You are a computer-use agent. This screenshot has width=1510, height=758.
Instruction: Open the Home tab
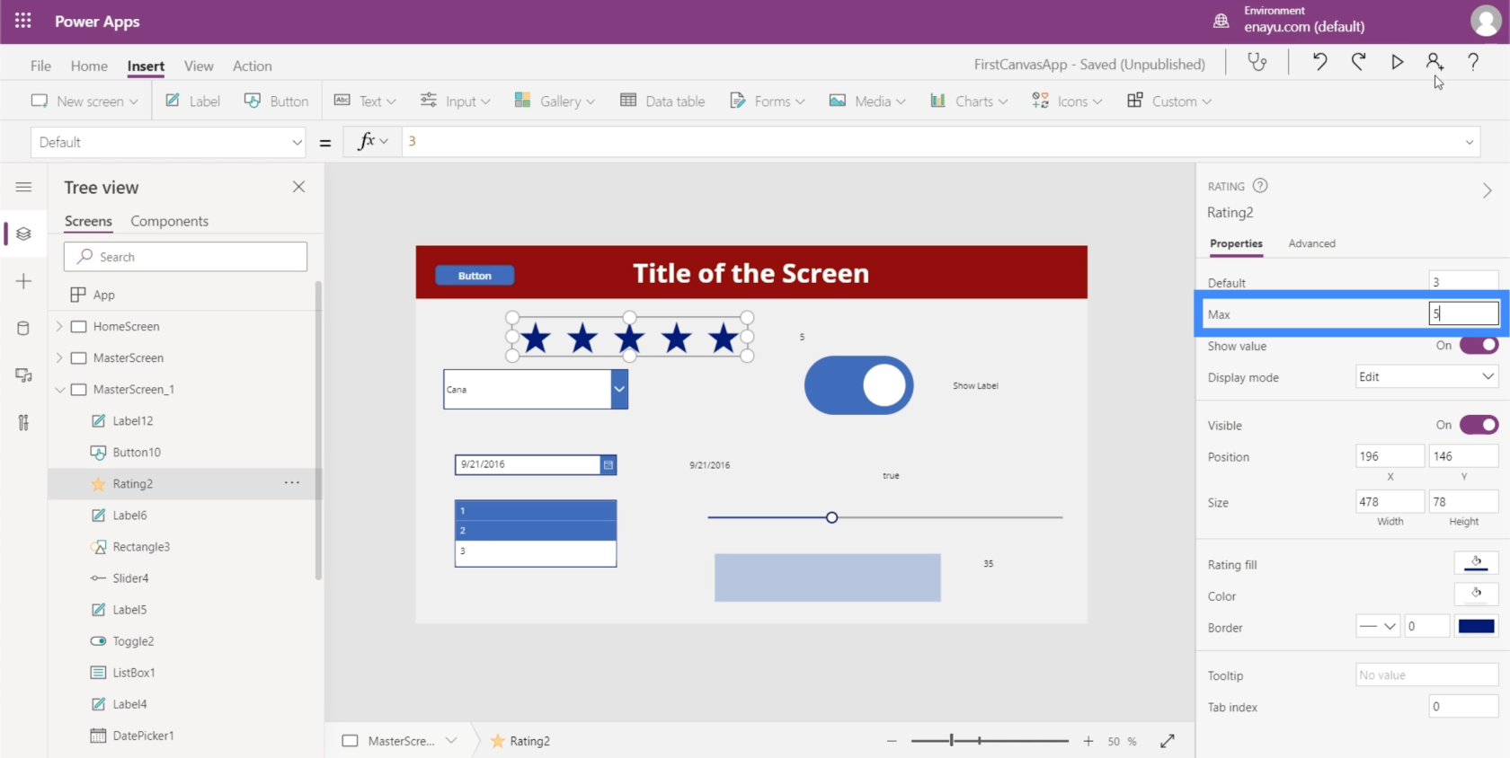pos(89,66)
